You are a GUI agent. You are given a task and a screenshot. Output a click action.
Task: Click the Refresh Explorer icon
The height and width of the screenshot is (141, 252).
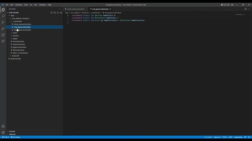point(58,13)
